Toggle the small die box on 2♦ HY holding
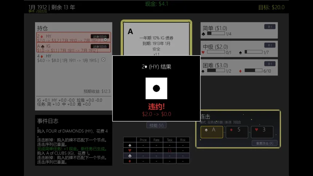313x176 pixels. [106, 40]
